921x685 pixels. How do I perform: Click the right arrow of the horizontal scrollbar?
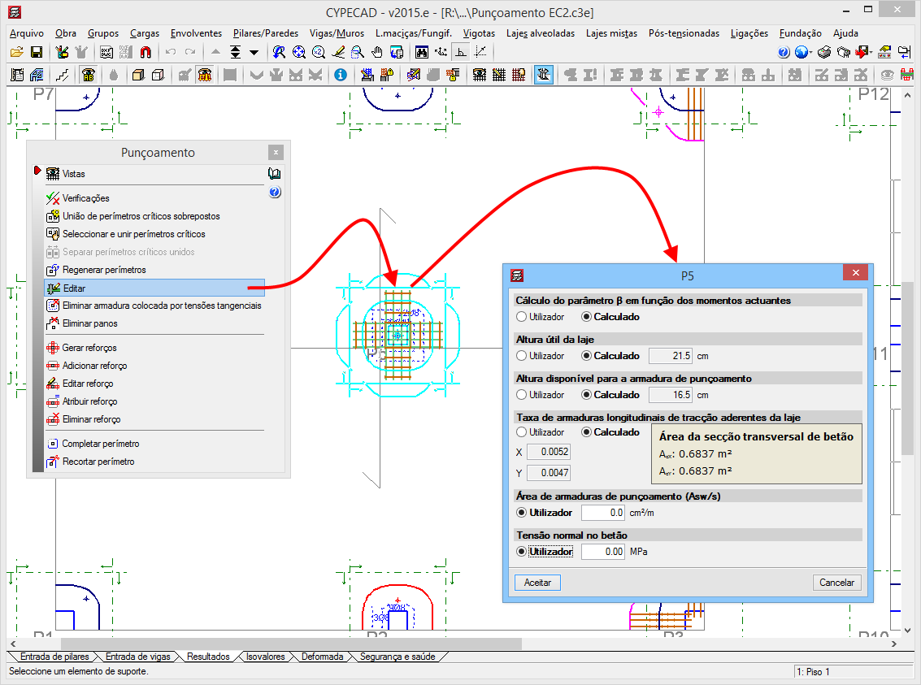[x=894, y=644]
